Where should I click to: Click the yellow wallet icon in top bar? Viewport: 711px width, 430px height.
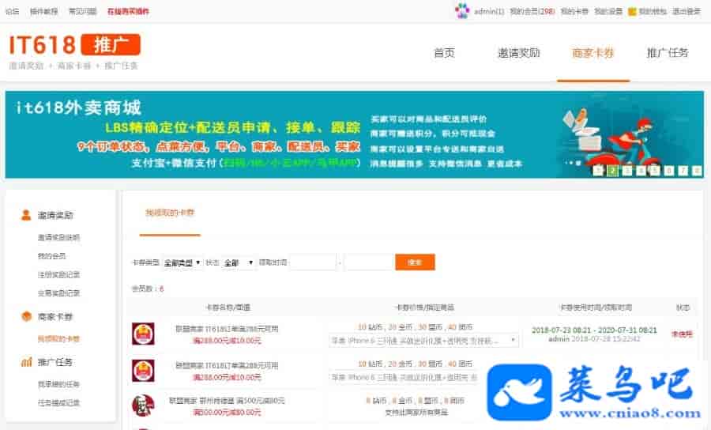pyautogui.click(x=632, y=12)
